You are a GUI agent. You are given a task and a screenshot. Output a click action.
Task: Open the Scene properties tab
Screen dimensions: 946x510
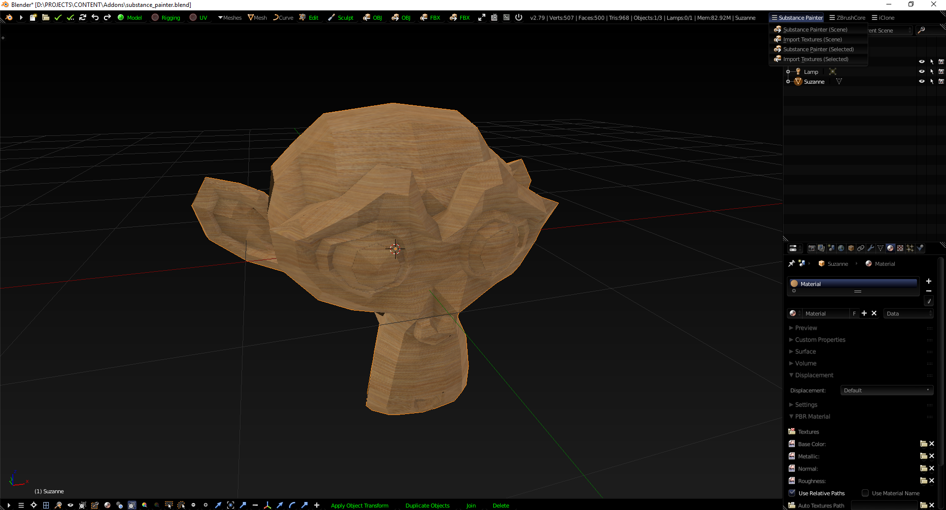point(831,248)
